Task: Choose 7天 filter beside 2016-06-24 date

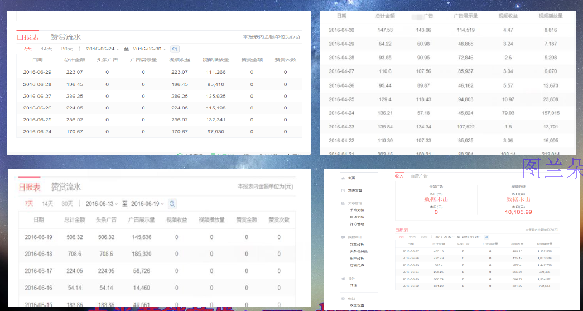Action: 27,49
